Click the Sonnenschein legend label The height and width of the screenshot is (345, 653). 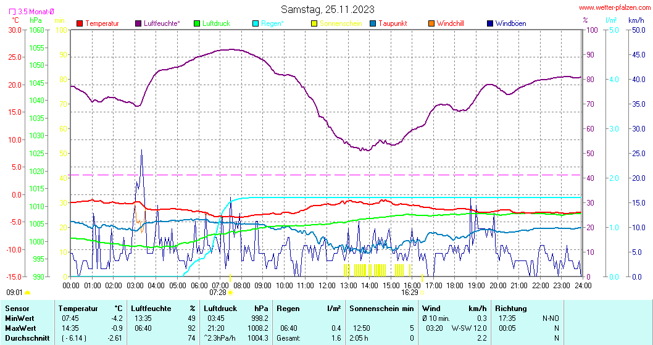(341, 23)
